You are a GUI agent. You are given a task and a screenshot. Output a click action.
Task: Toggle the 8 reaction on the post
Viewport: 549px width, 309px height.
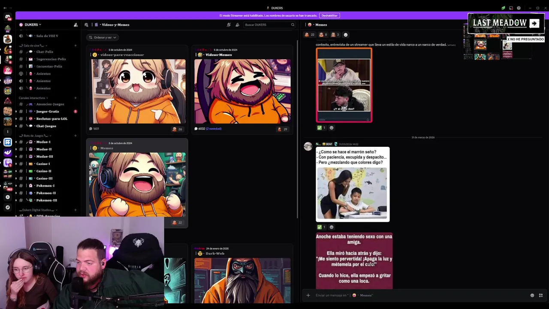coord(323,35)
